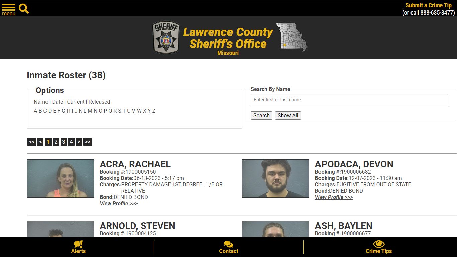Screen dimensions: 457x257
Task: Open the Contact chat icon
Action: tap(229, 244)
